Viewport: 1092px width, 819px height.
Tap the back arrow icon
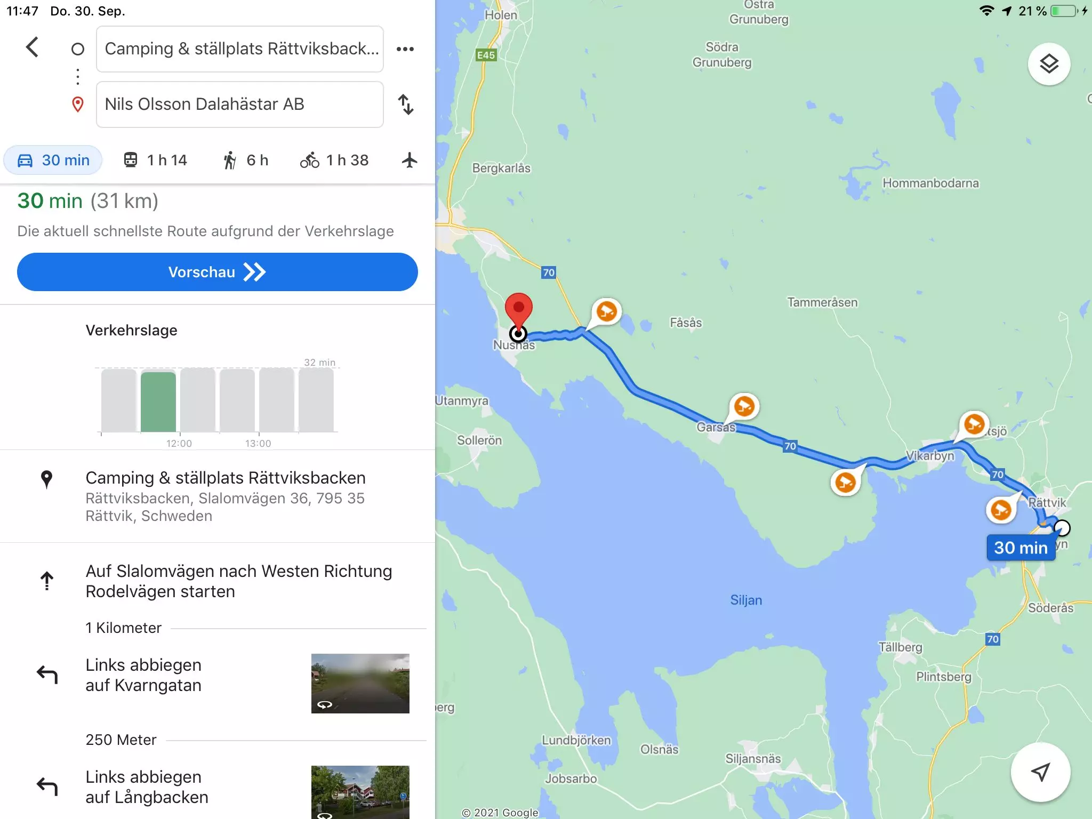33,47
